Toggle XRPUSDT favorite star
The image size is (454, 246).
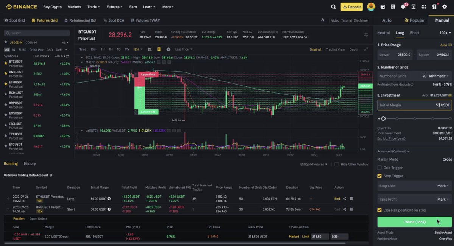point(6,105)
